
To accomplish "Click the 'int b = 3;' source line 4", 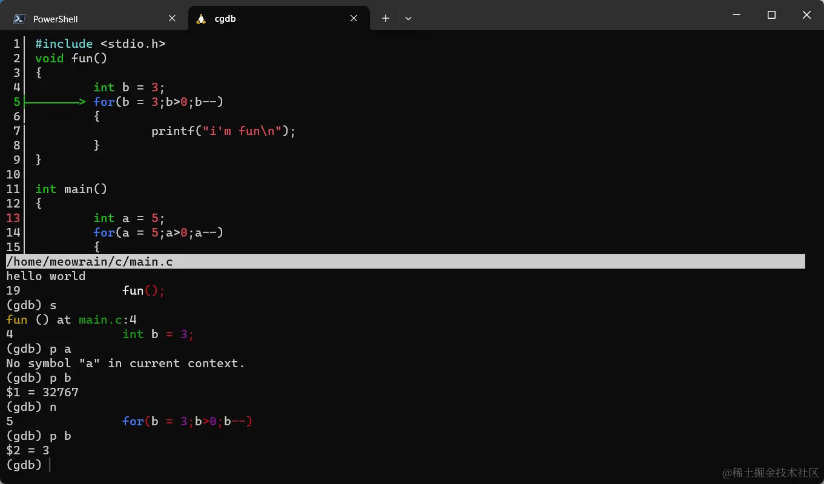I will 129,87.
